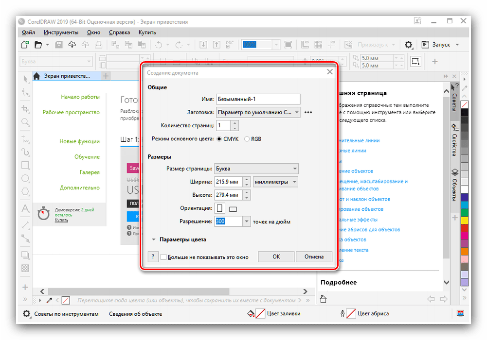The image size is (487, 340).
Task: Select the RGB color mode radio button
Action: (247, 139)
